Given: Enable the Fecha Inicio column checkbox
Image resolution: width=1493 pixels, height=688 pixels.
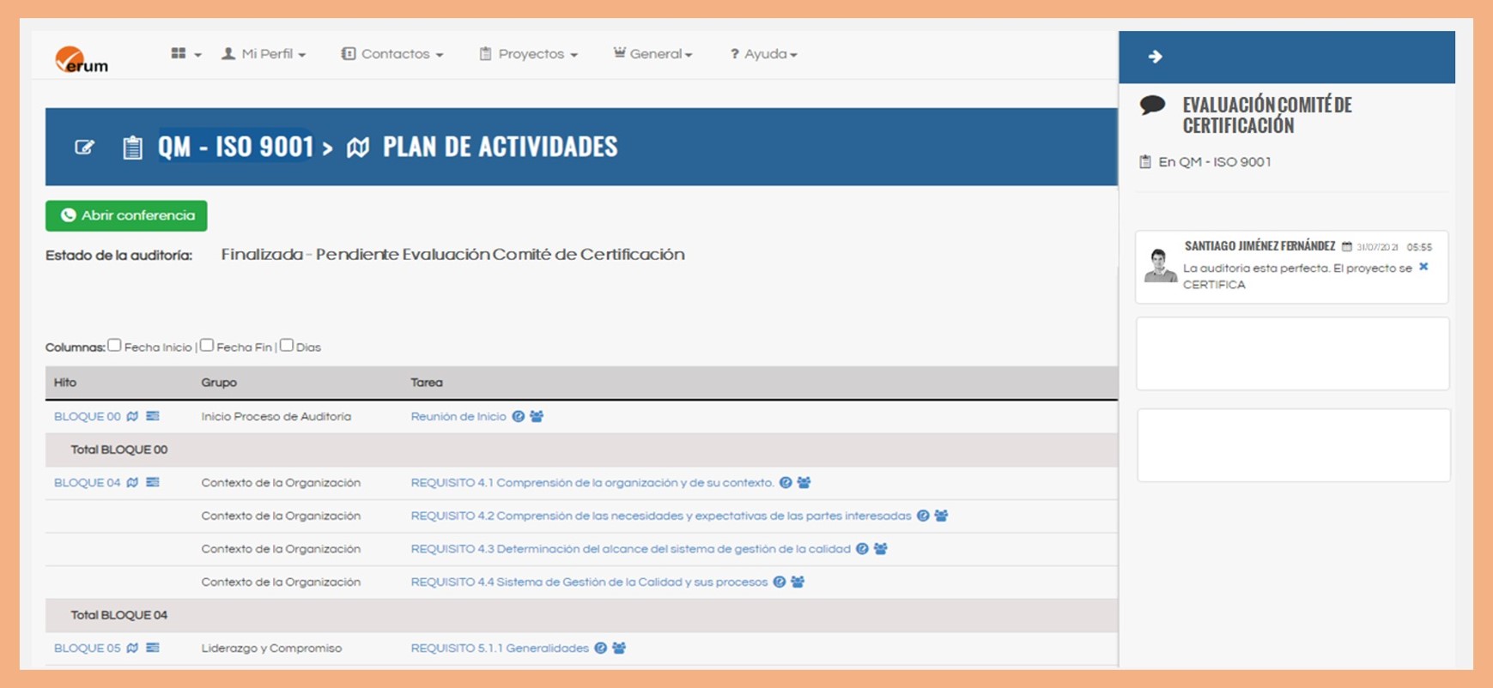Looking at the screenshot, I should (114, 346).
